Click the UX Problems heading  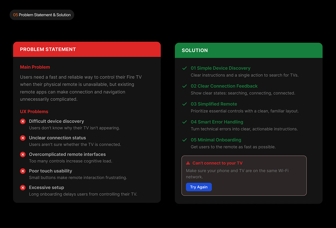[34, 112]
